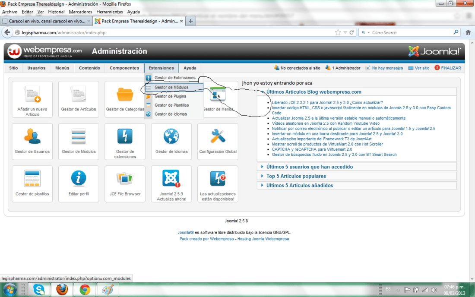Switch to Caracol en vivo tab
Screen dimensions: 475x297
click(46, 21)
